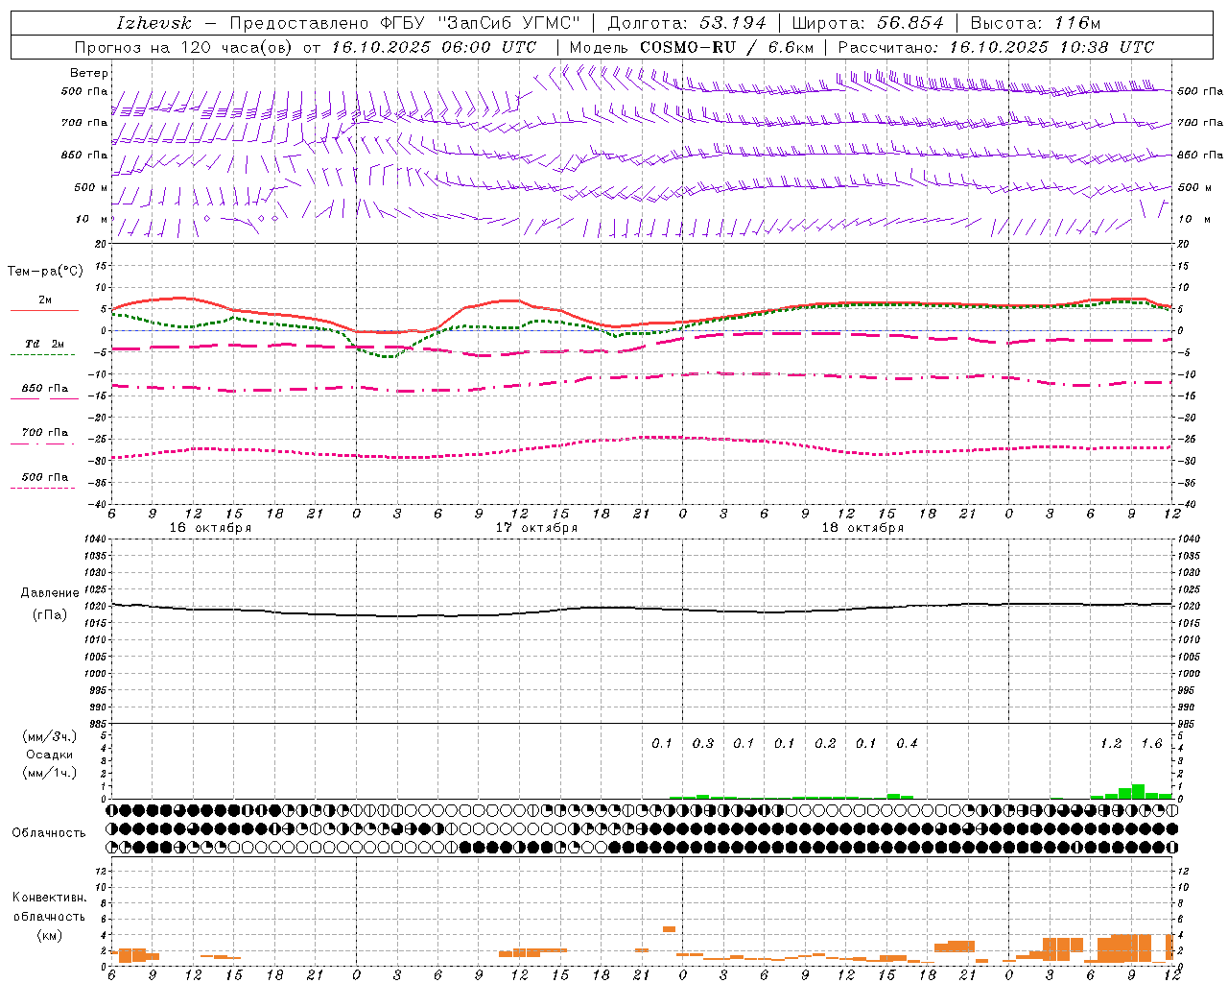1228x983 pixels.
Task: Select the Прогноз на 120 часа(ов) text
Action: pyautogui.click(x=184, y=47)
